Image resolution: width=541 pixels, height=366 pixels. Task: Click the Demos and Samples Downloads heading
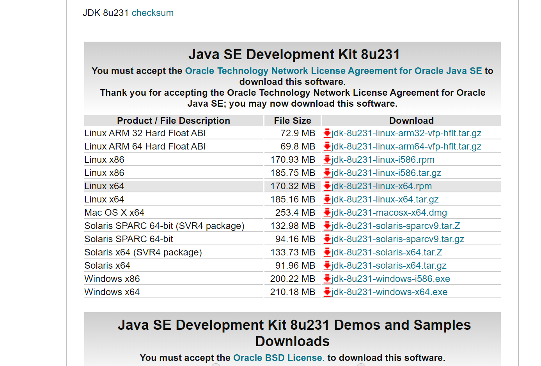tap(294, 333)
